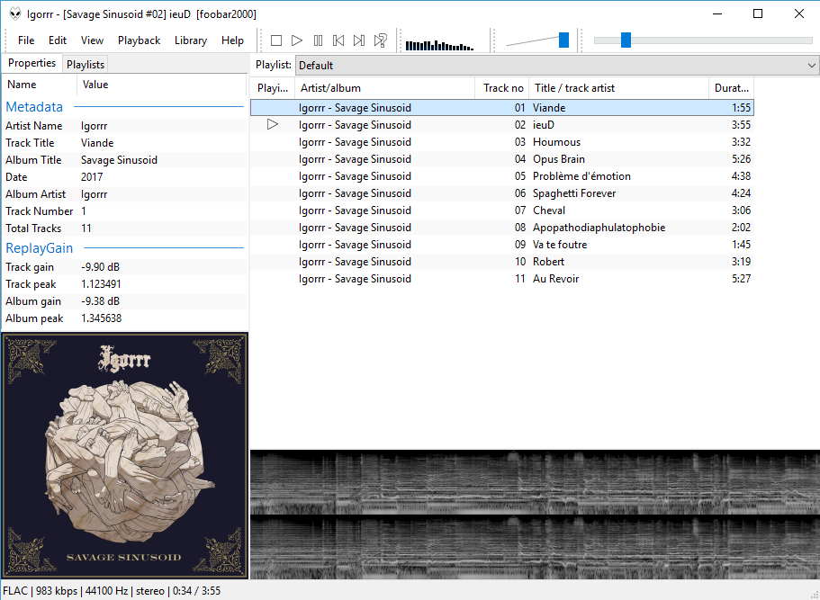Select the playing track ieuD
The image size is (820, 600).
click(502, 125)
